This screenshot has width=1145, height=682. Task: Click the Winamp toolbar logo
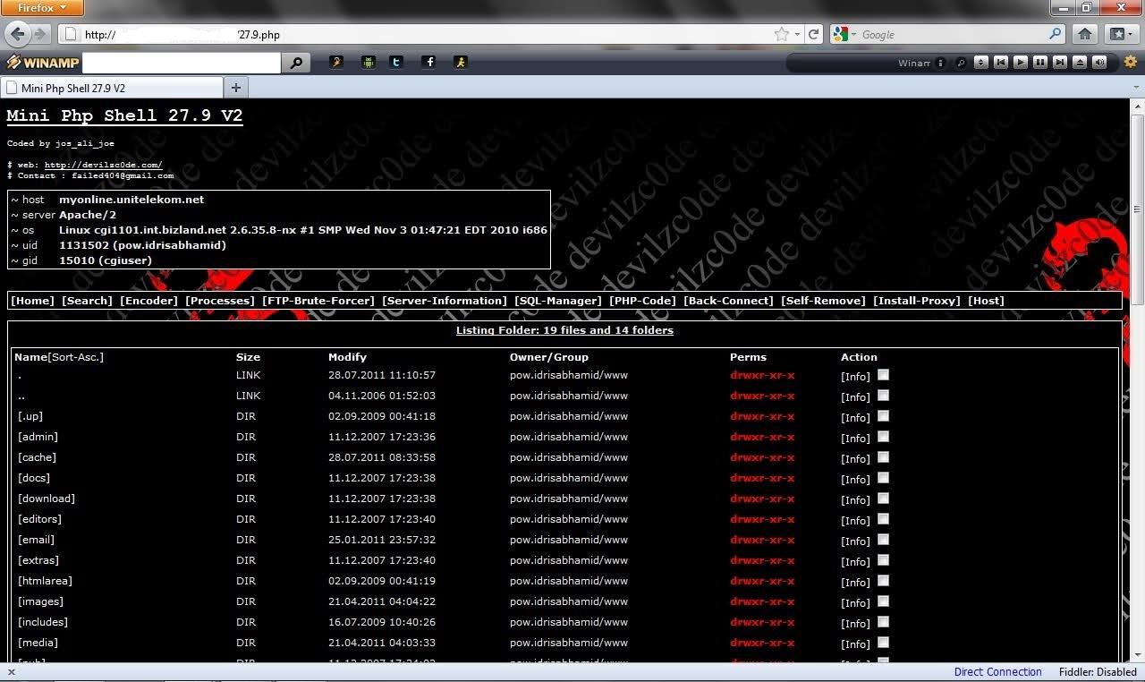click(x=43, y=63)
